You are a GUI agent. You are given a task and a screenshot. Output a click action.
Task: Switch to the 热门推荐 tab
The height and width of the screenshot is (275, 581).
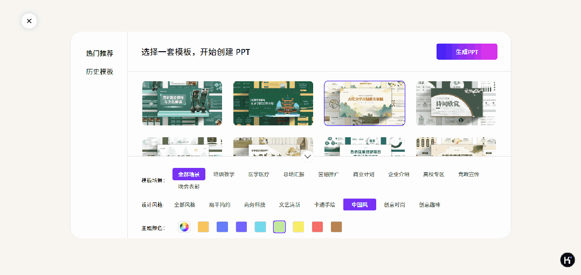[100, 53]
